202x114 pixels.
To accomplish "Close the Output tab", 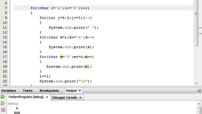I will click(x=80, y=91).
